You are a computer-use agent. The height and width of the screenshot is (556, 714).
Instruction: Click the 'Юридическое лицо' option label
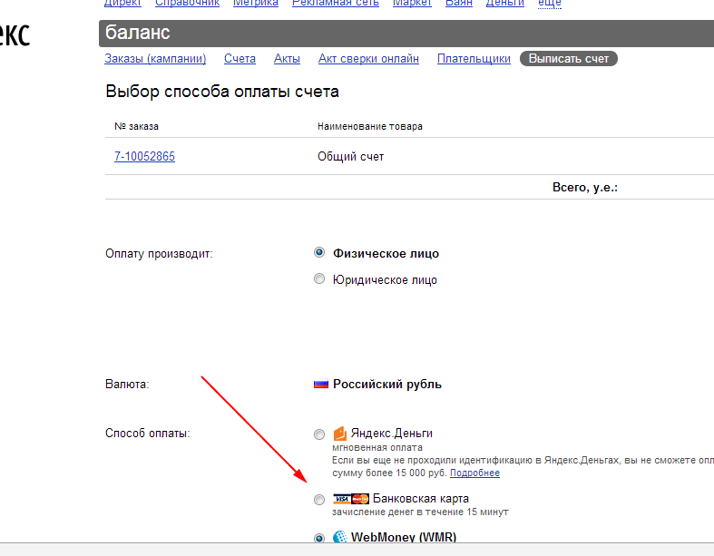click(x=385, y=279)
